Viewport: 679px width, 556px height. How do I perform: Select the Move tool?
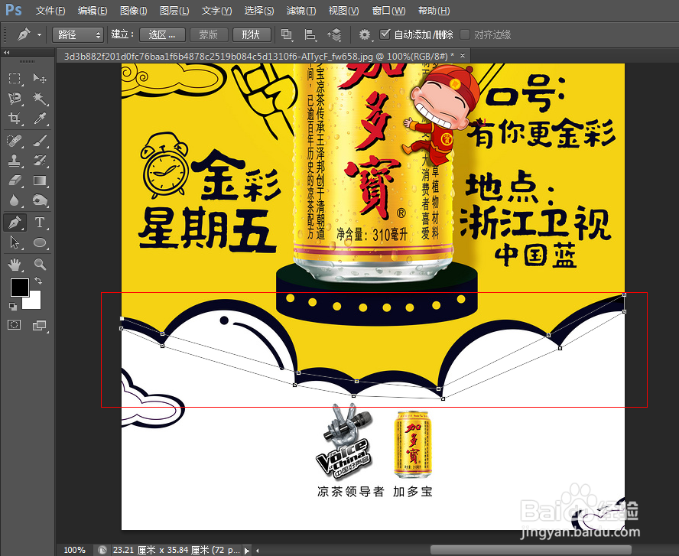tap(40, 78)
